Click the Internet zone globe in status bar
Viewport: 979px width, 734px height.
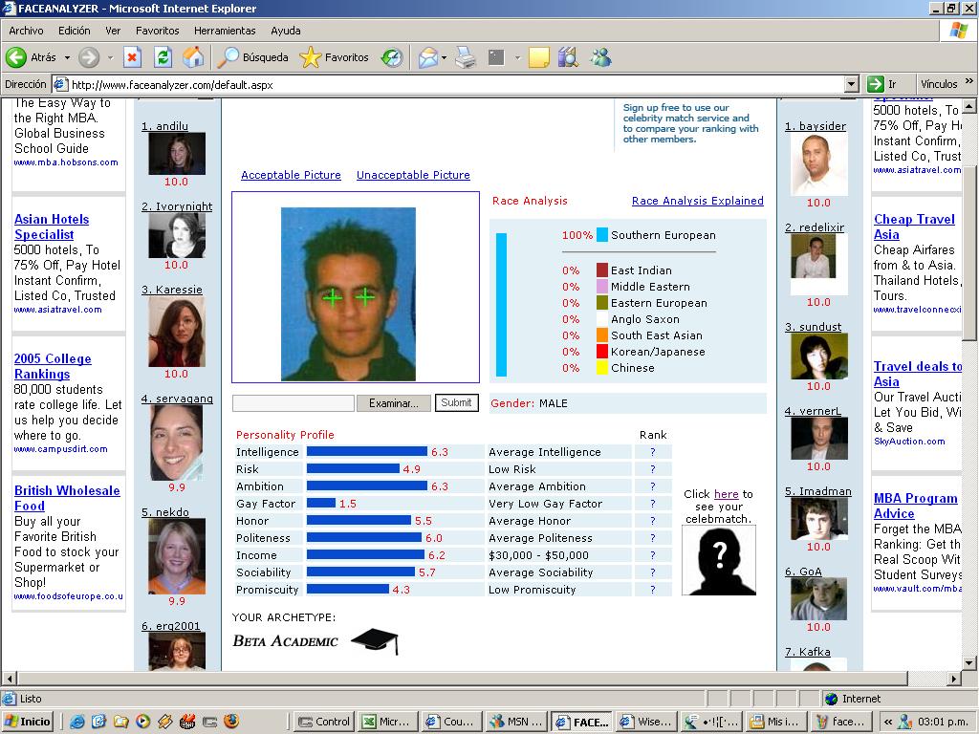(831, 699)
